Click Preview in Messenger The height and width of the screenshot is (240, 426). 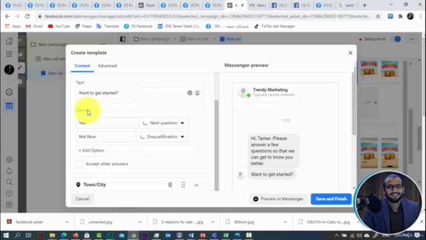point(278,199)
